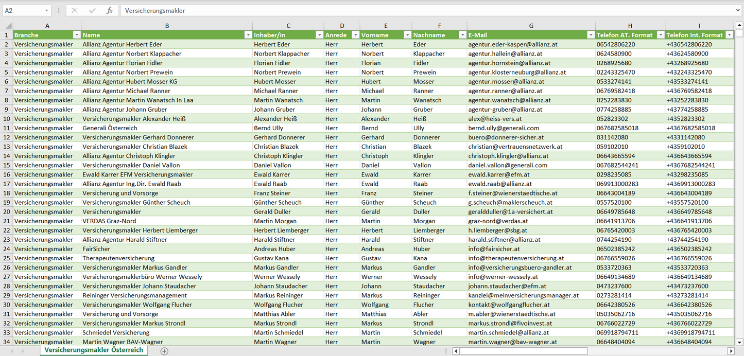
Task: Add a new sheet with the plus icon
Action: 164,351
